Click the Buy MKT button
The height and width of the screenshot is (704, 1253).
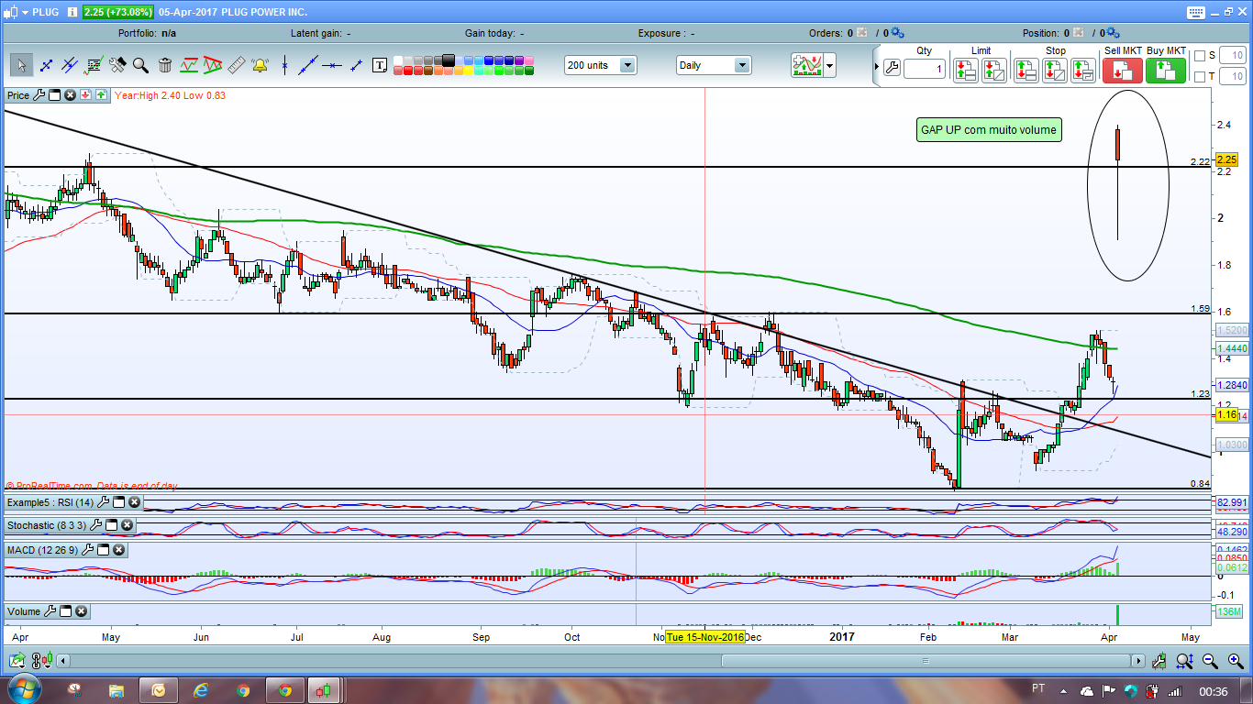coord(1165,71)
